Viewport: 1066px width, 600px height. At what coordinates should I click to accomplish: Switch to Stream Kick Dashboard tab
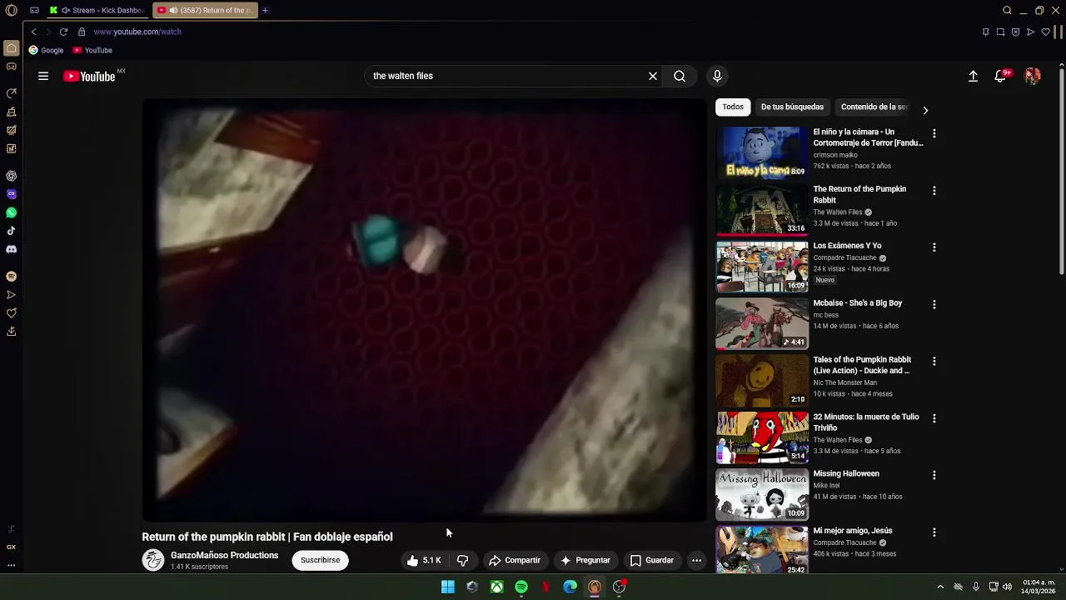(97, 10)
